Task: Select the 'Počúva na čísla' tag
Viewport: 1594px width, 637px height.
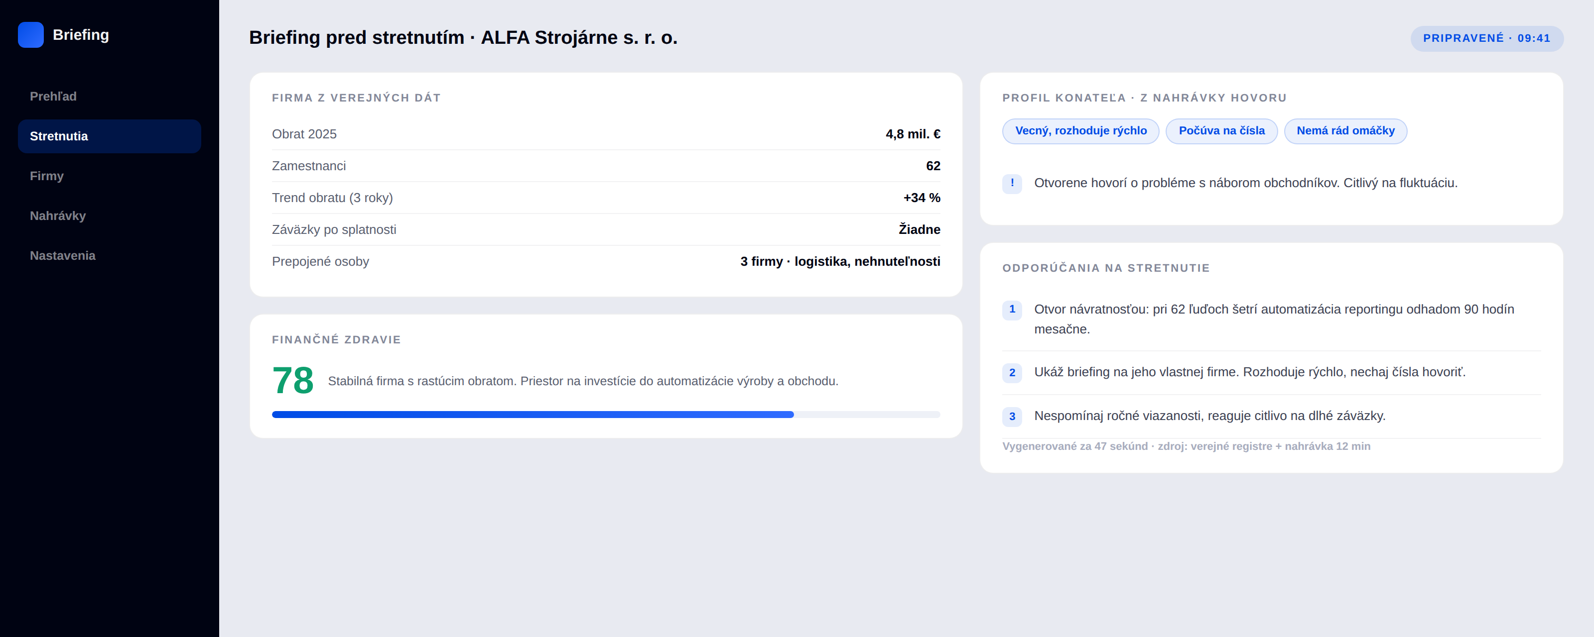Action: pos(1221,131)
